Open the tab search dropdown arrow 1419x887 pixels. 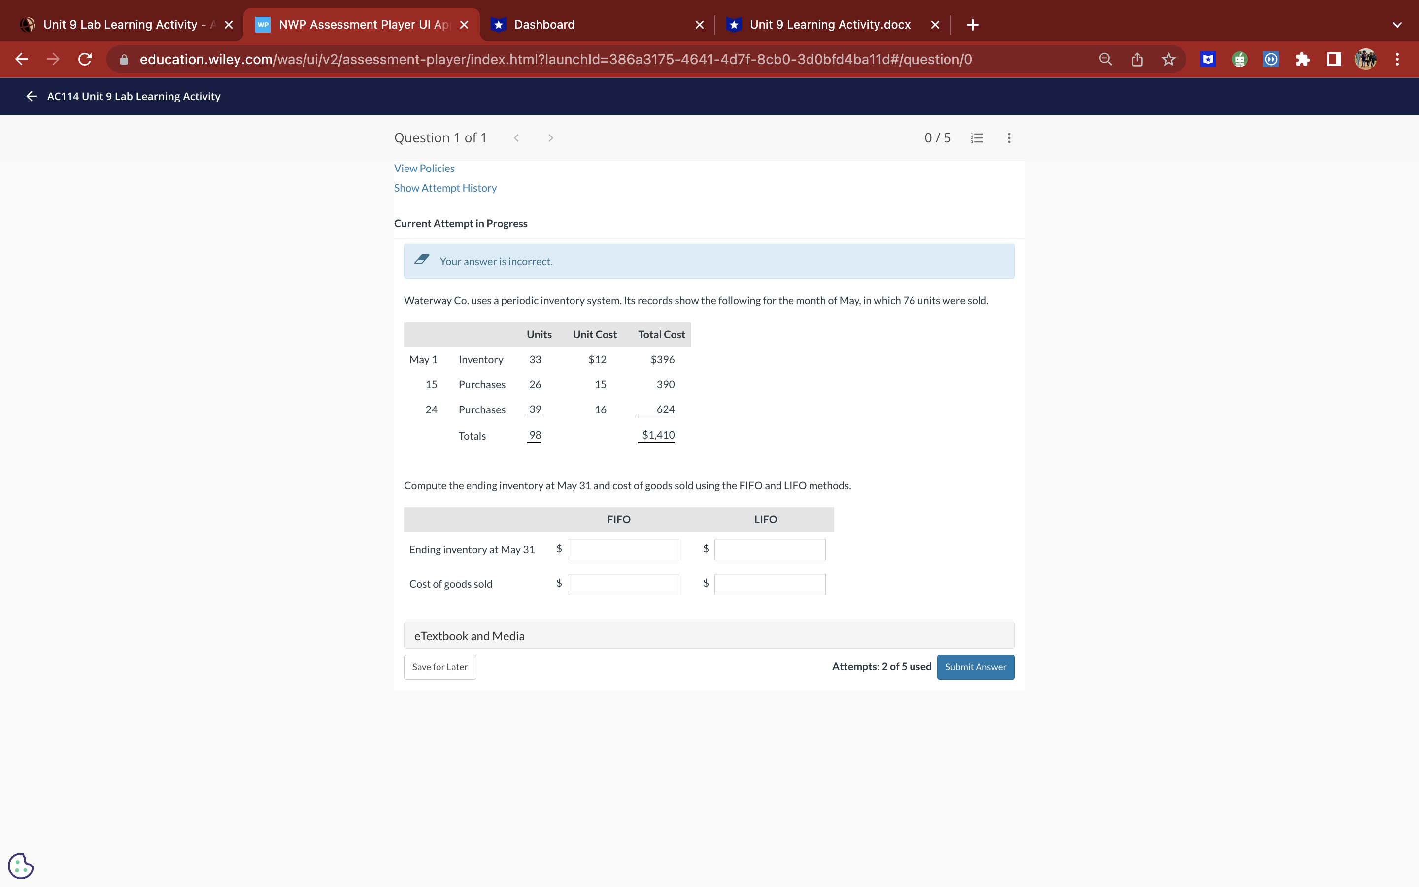click(x=1397, y=25)
